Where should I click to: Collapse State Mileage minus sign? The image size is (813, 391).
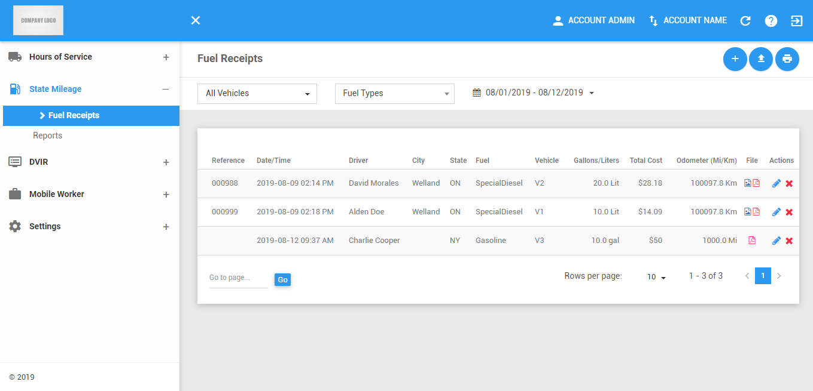(x=166, y=89)
